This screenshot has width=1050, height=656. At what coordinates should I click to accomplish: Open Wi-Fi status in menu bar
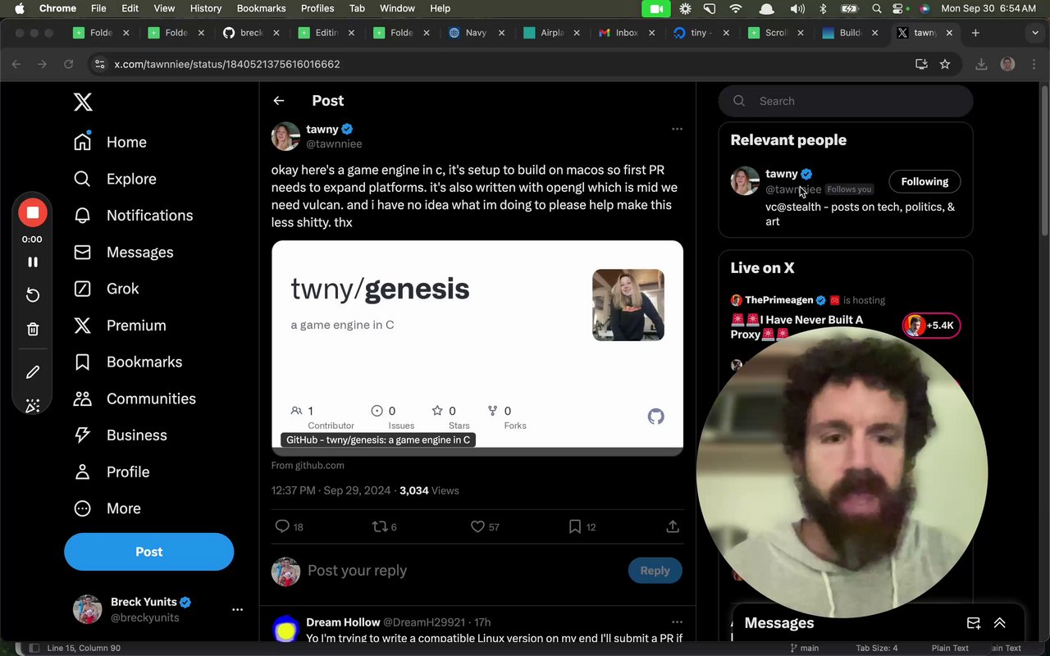pyautogui.click(x=736, y=8)
